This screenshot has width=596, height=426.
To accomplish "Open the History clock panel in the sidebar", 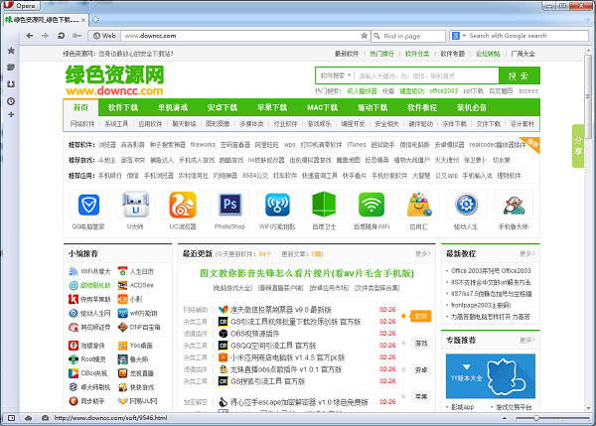I will [x=11, y=101].
